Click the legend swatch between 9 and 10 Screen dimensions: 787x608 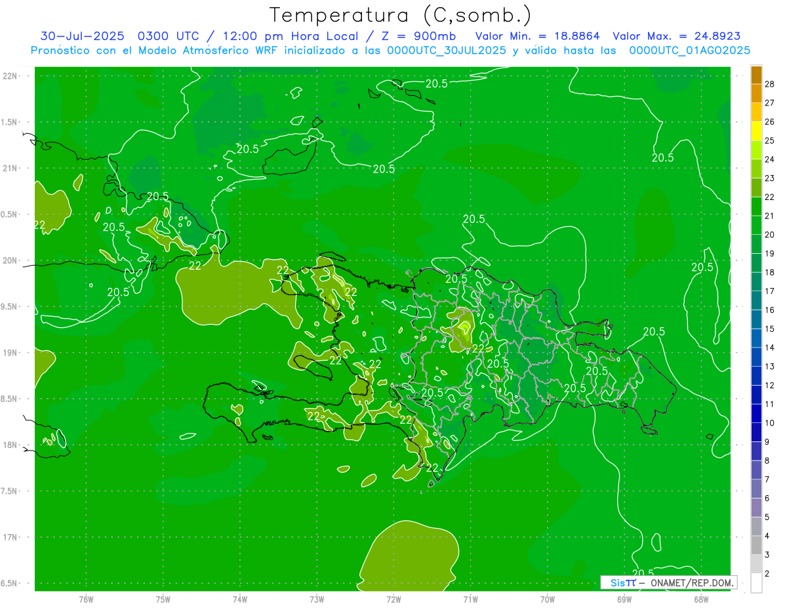[x=756, y=433]
